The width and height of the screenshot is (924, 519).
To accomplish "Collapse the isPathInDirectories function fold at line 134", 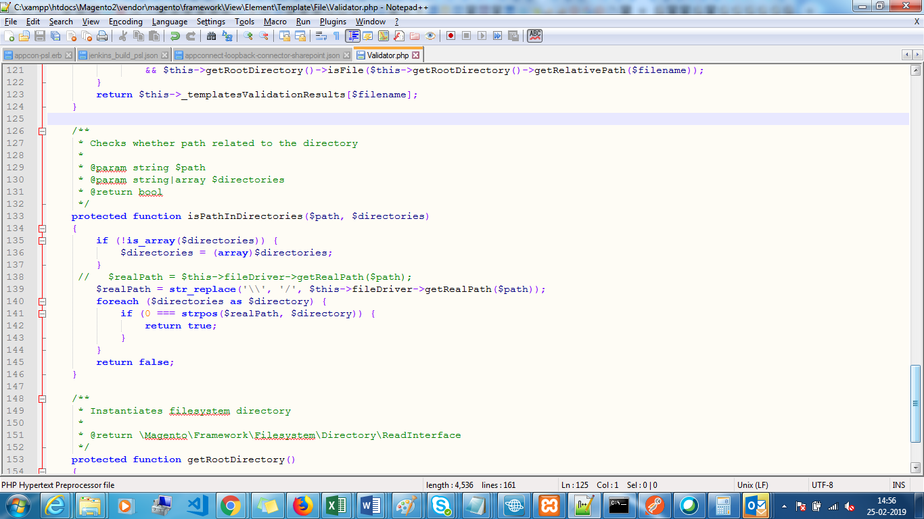I will pos(42,228).
